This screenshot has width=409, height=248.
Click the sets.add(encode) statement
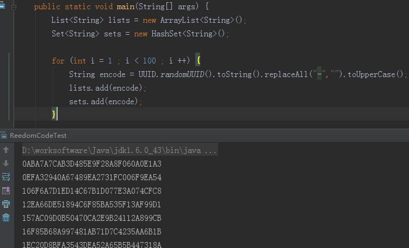pos(106,101)
